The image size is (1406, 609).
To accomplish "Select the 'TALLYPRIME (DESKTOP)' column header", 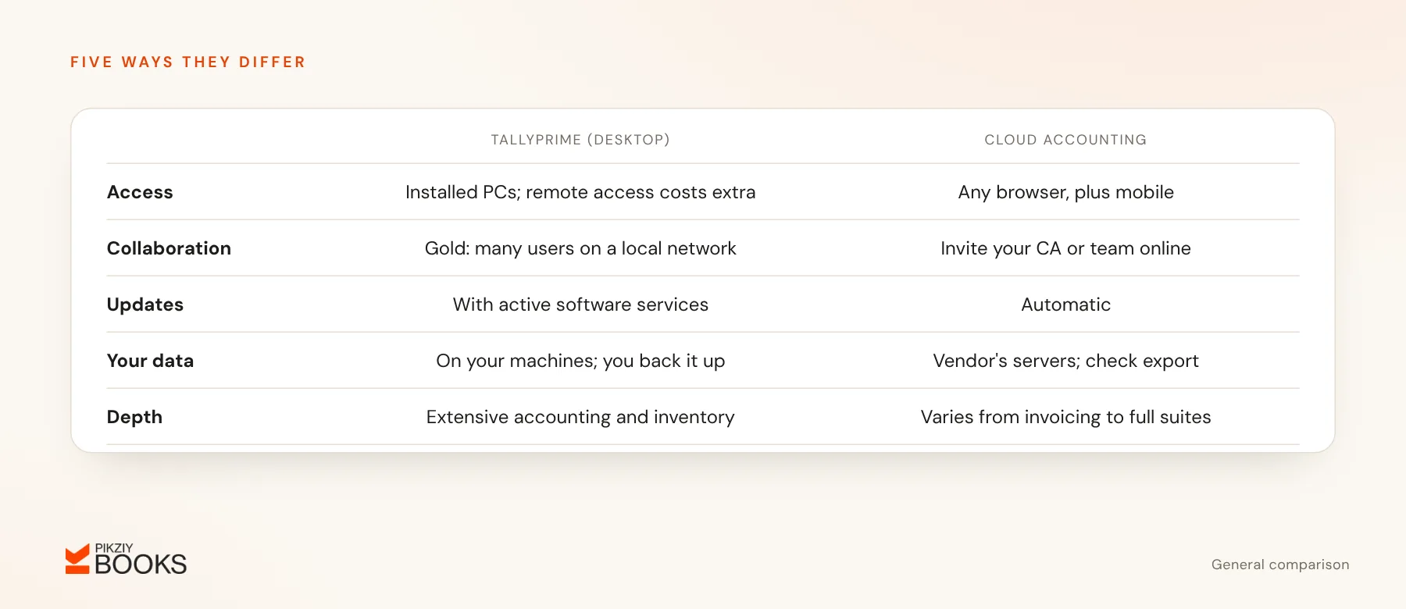I will click(580, 140).
